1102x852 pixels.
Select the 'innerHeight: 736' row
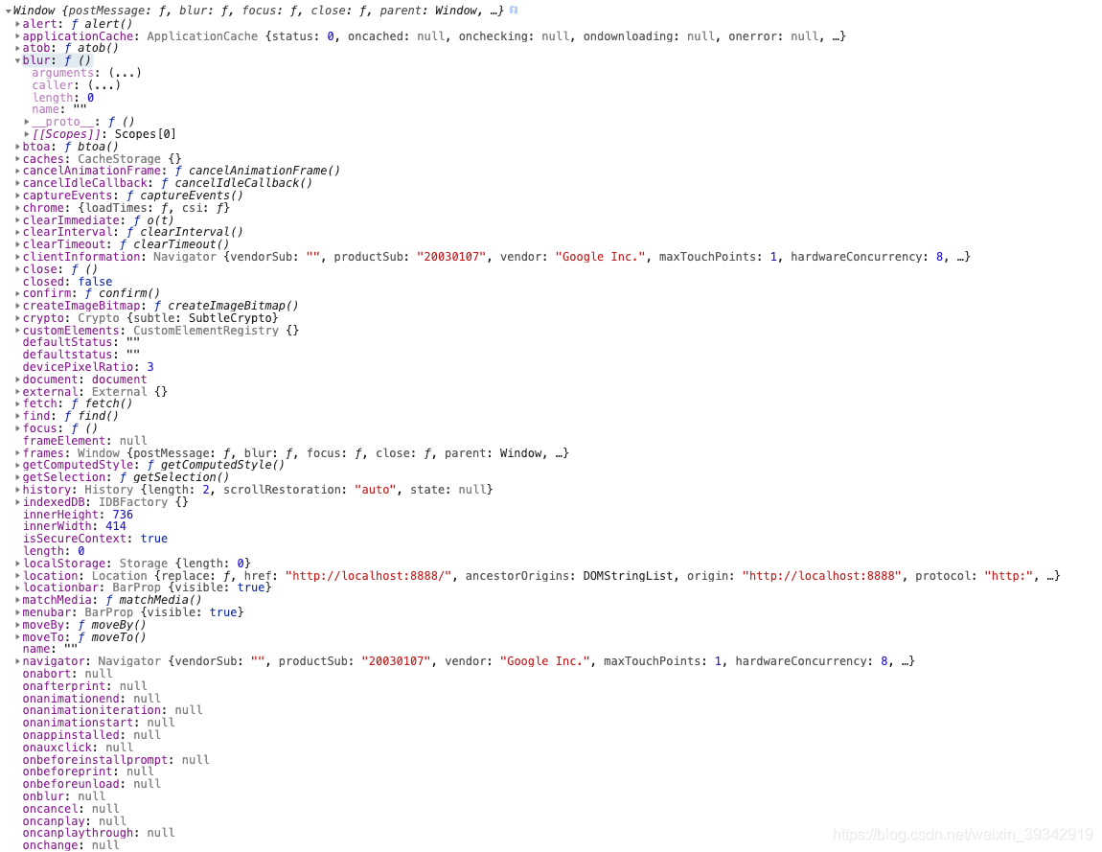(78, 515)
